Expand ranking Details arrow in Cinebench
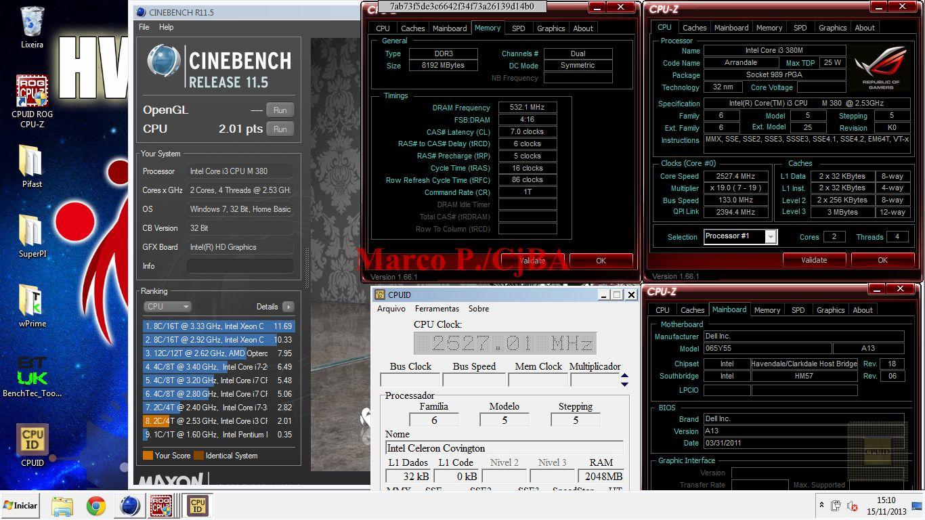 (x=288, y=306)
